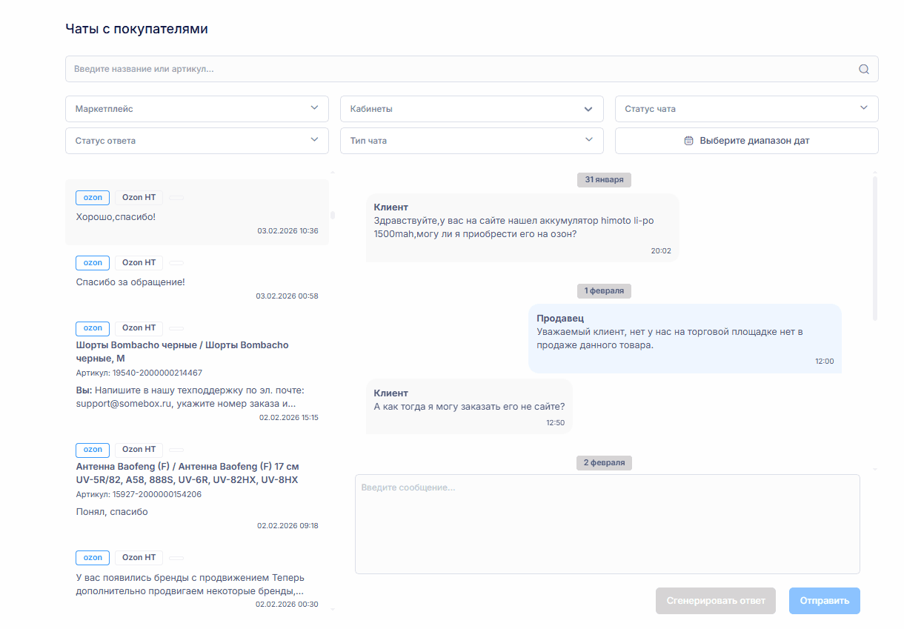This screenshot has height=629, width=904.
Task: Click ozon tag in Хорошо,спасибо! chat
Action: coord(93,198)
